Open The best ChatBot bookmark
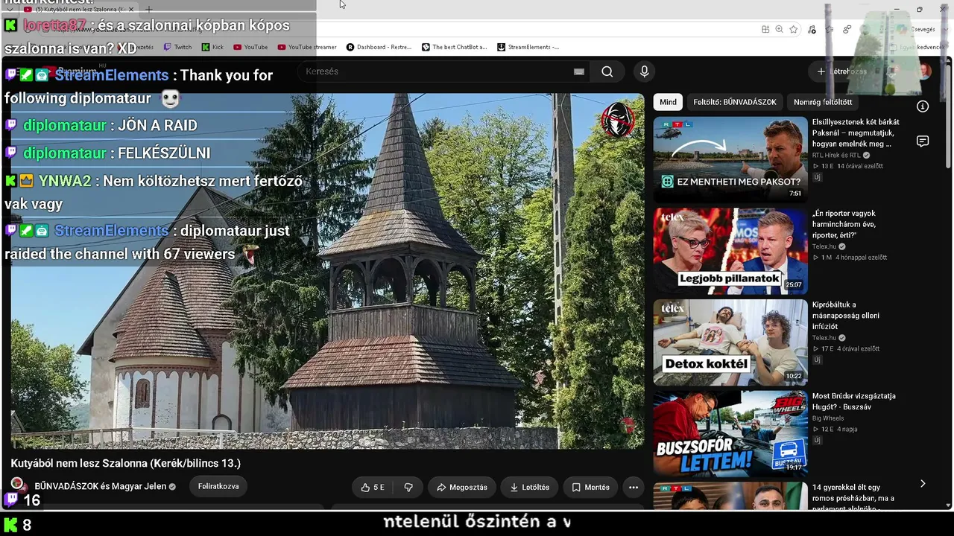The width and height of the screenshot is (954, 536). point(455,47)
